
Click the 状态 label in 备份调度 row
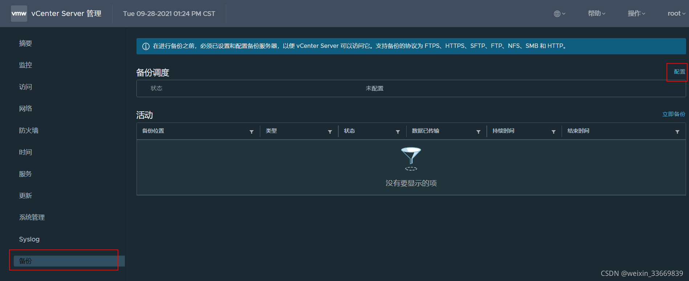click(156, 88)
